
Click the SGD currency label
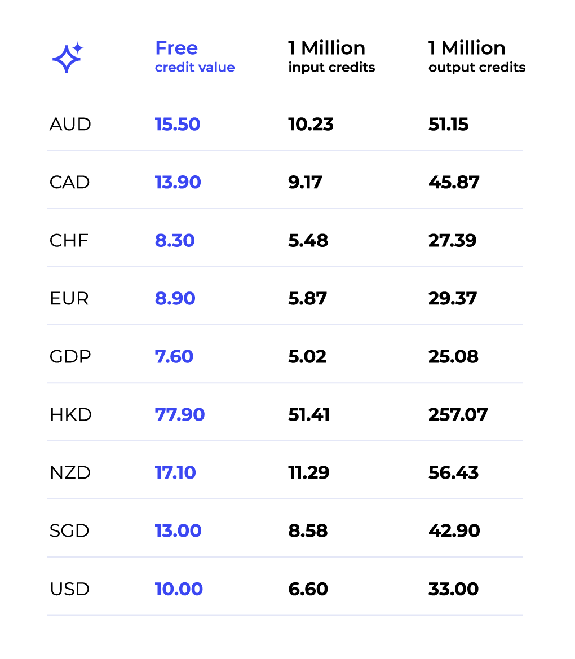pos(69,531)
